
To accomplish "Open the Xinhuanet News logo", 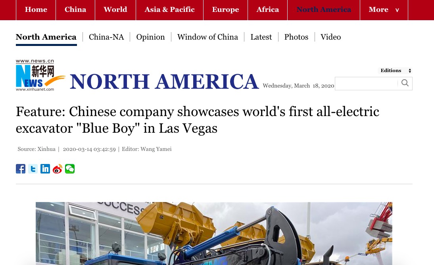I will [x=40, y=75].
